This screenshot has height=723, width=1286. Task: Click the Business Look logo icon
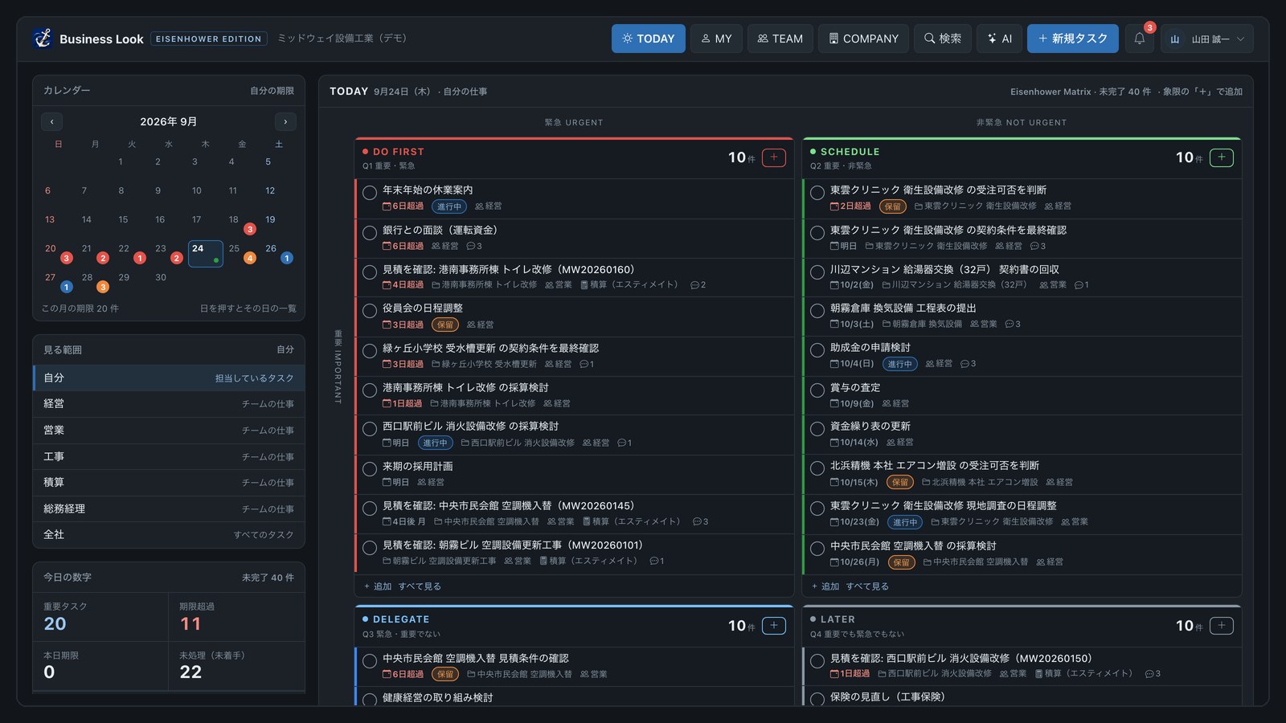pos(43,38)
